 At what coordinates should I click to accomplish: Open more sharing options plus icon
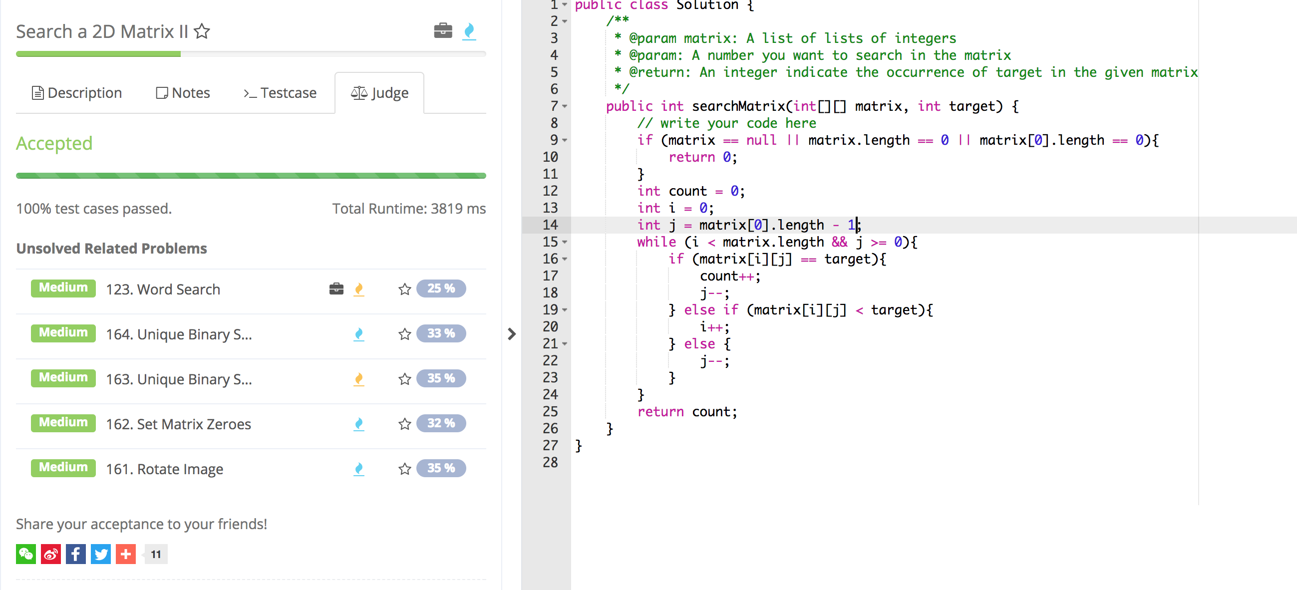coord(125,554)
